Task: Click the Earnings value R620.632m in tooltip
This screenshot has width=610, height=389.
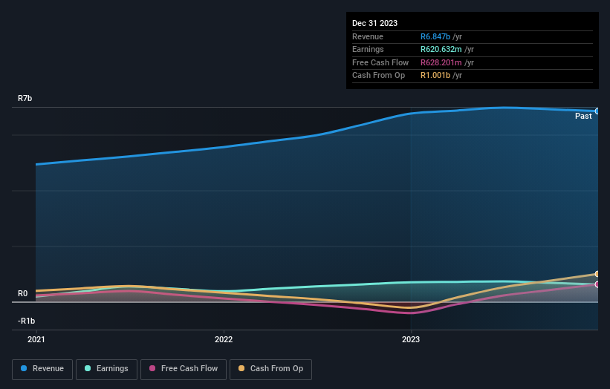Action: [x=441, y=49]
